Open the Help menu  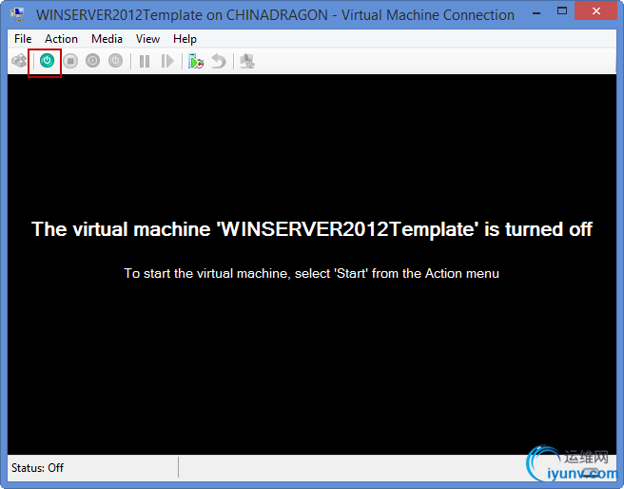tap(185, 39)
